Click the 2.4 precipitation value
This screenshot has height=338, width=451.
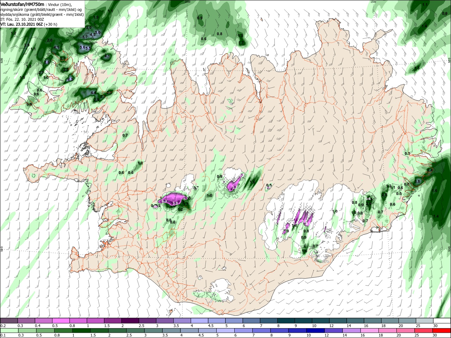pyautogui.click(x=430, y=170)
